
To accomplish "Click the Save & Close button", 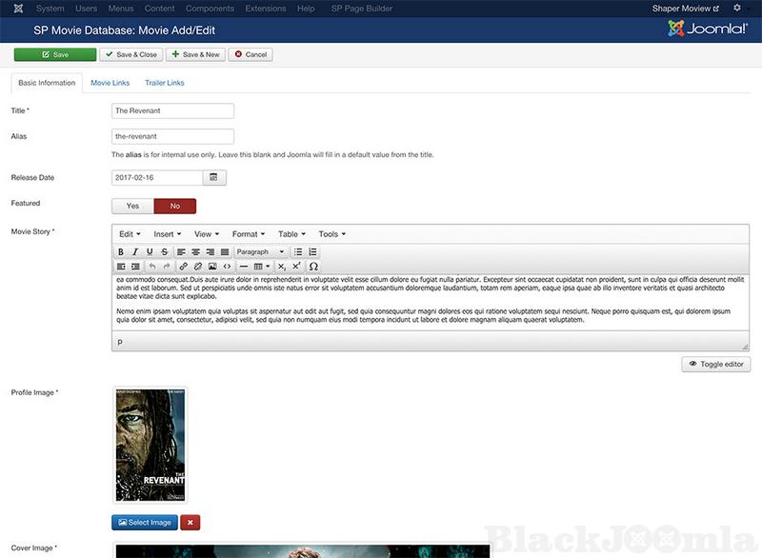I will (132, 54).
